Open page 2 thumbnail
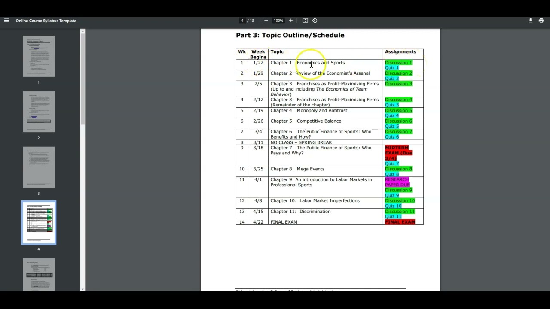 pos(39,112)
